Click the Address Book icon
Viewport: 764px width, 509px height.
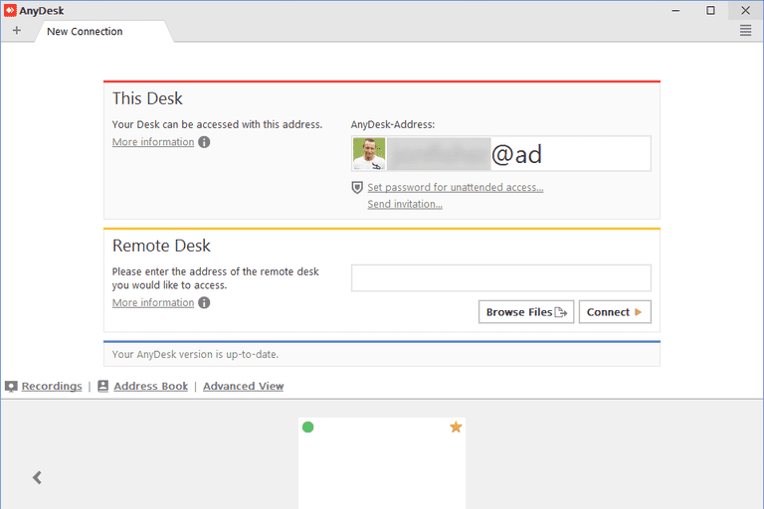coord(103,387)
